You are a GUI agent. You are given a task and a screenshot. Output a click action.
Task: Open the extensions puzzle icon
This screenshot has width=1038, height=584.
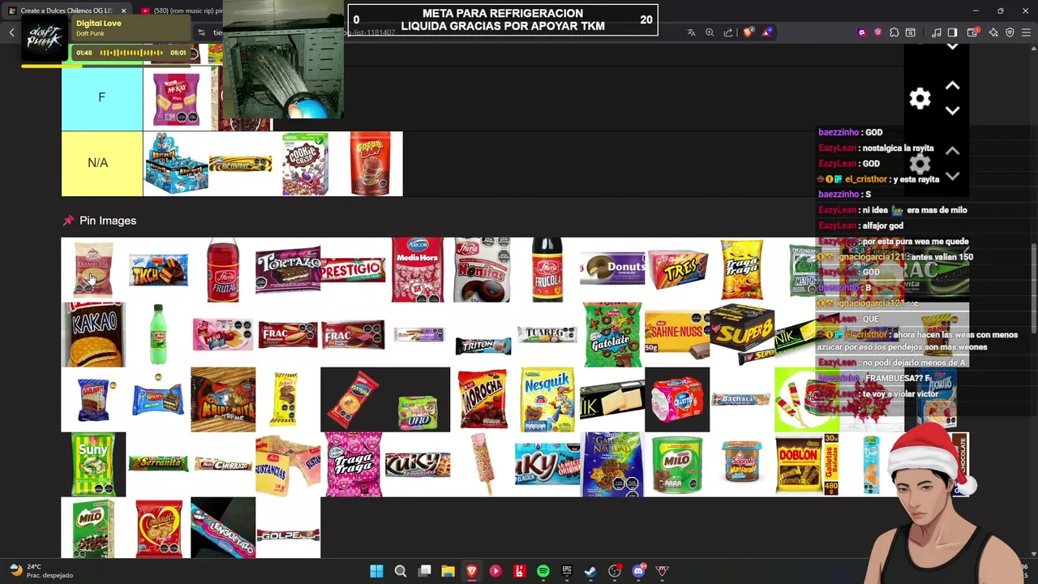894,32
